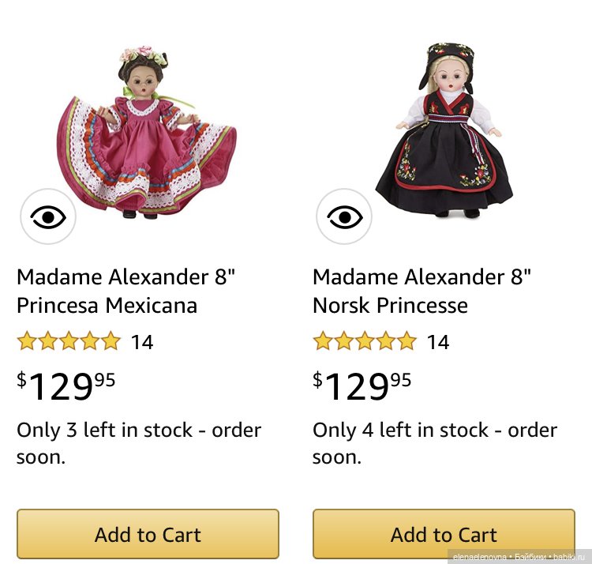Open Madame Alexander 8" Princesa Mexicana title link

tap(126, 291)
